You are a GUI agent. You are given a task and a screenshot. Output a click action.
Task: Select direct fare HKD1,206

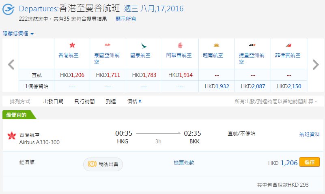[72, 75]
